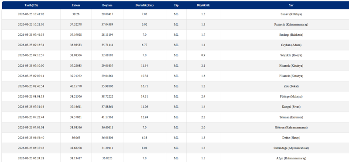Select depth value 16.71
349x162 pixels.
pos(144,86)
